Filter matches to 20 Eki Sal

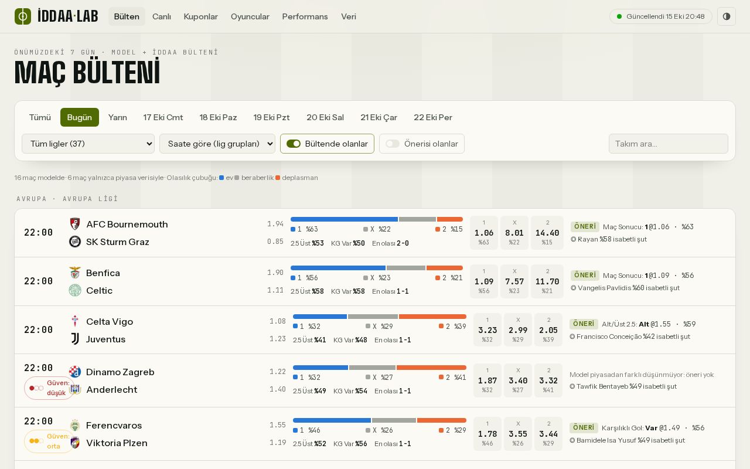325,117
